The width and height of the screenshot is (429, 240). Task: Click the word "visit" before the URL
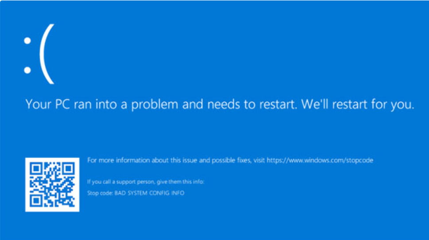click(x=259, y=160)
